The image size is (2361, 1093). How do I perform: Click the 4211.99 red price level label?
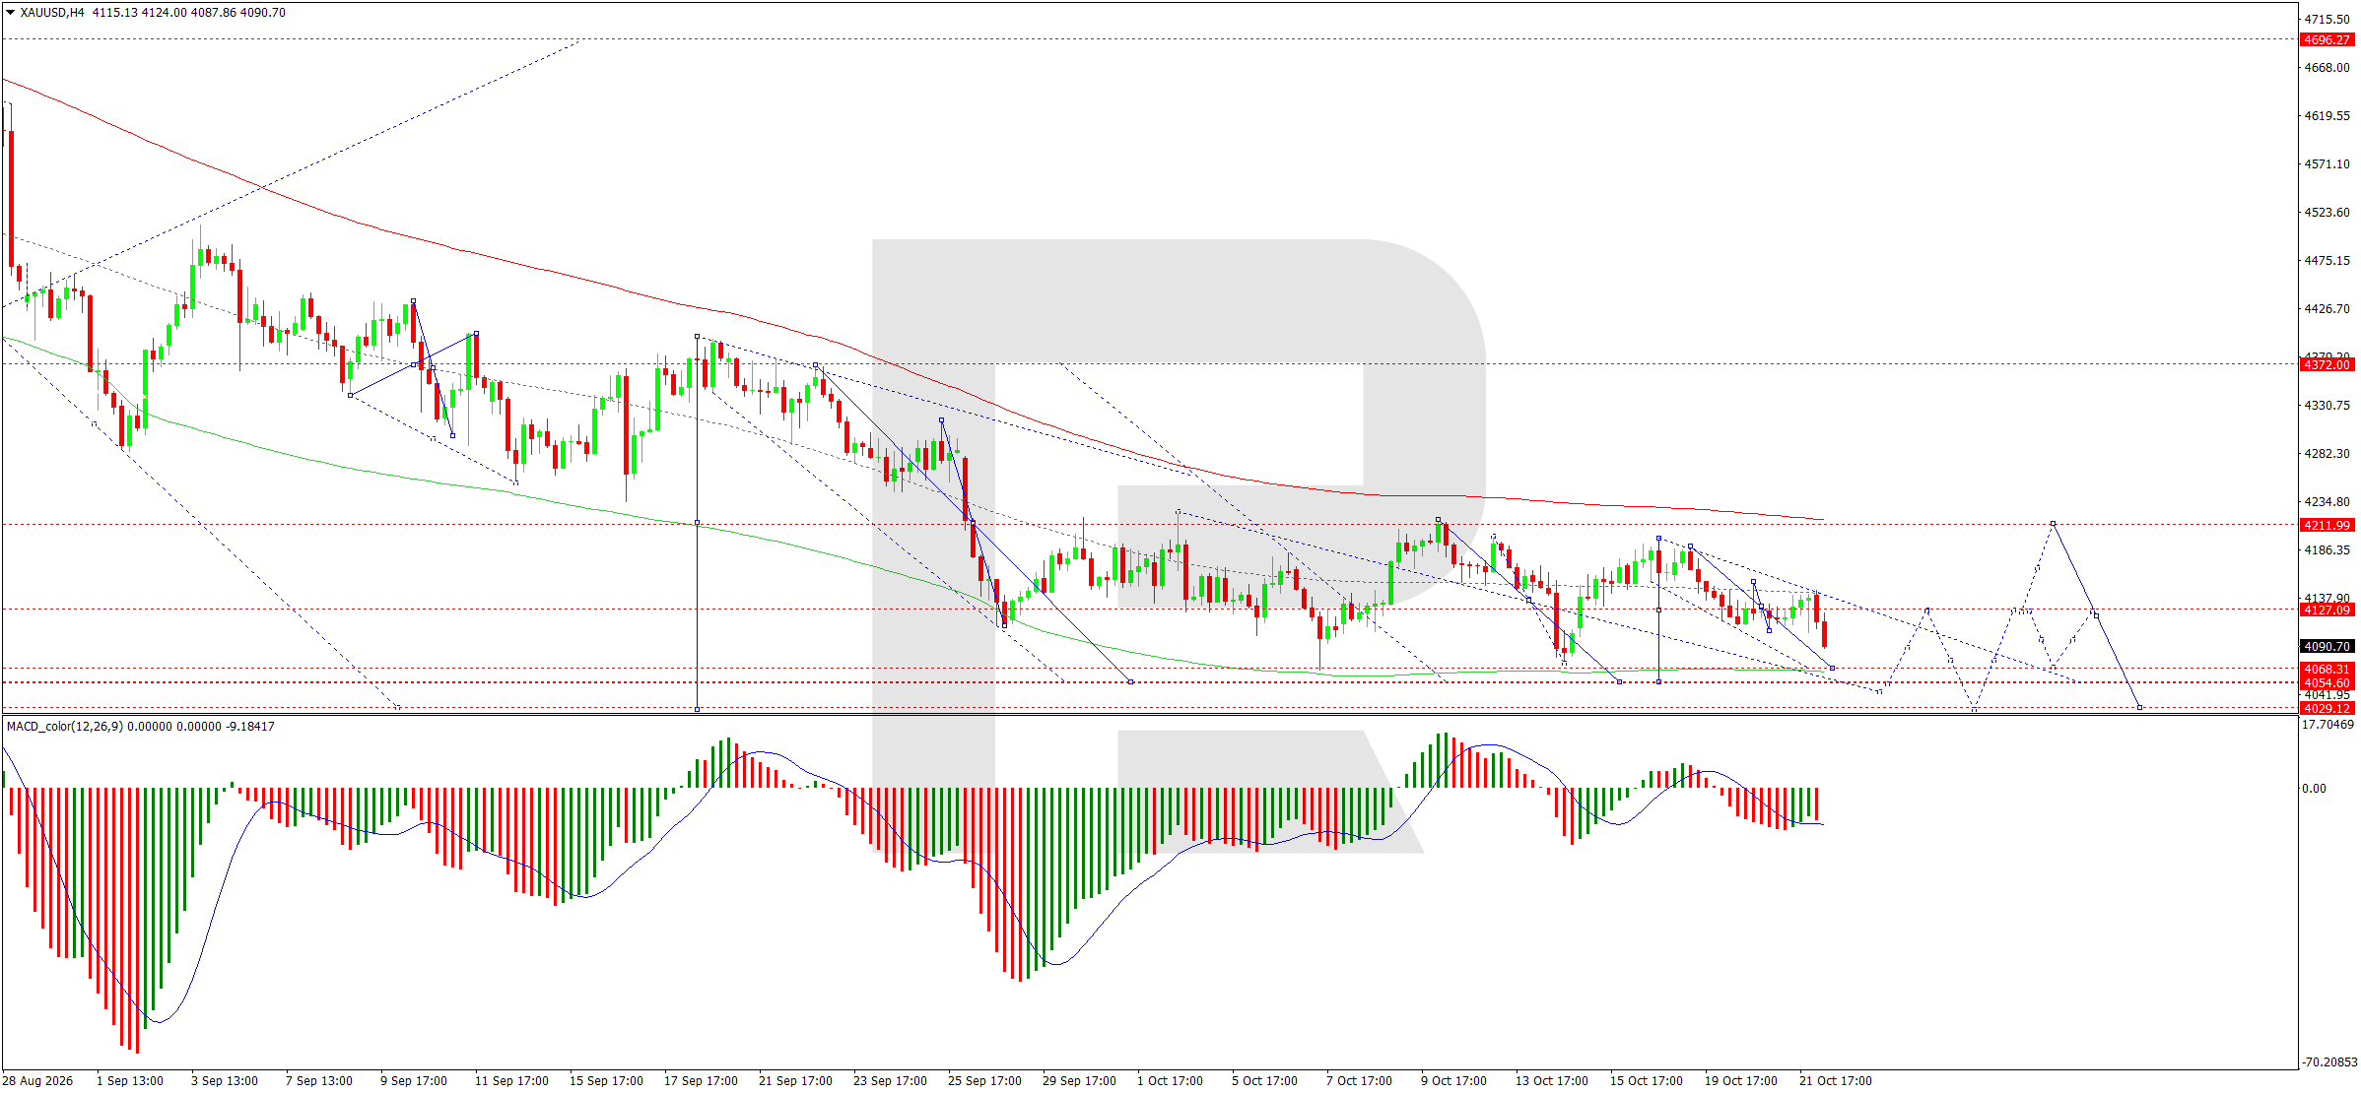click(x=2327, y=526)
